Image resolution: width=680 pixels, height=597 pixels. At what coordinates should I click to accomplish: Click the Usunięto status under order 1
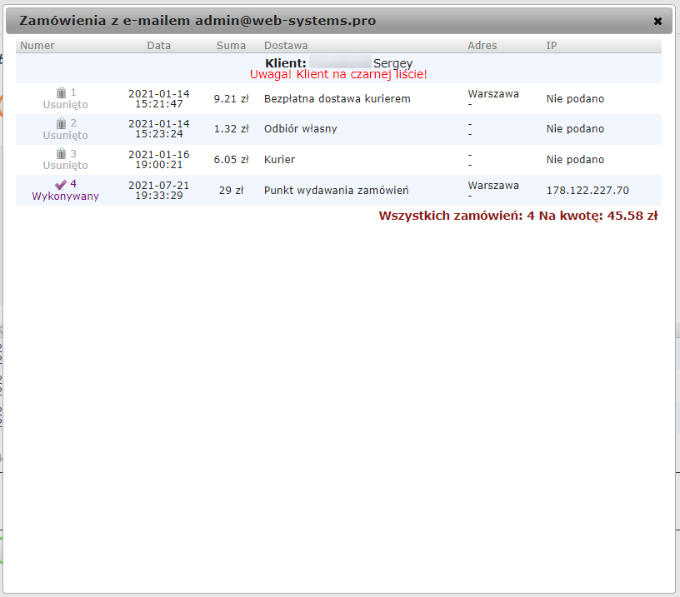point(65,105)
